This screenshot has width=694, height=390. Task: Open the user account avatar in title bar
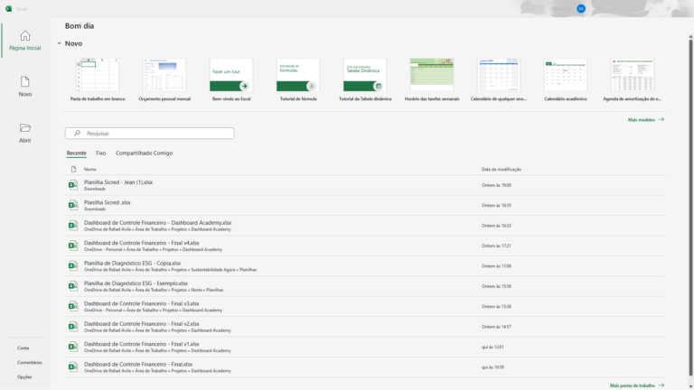[581, 8]
